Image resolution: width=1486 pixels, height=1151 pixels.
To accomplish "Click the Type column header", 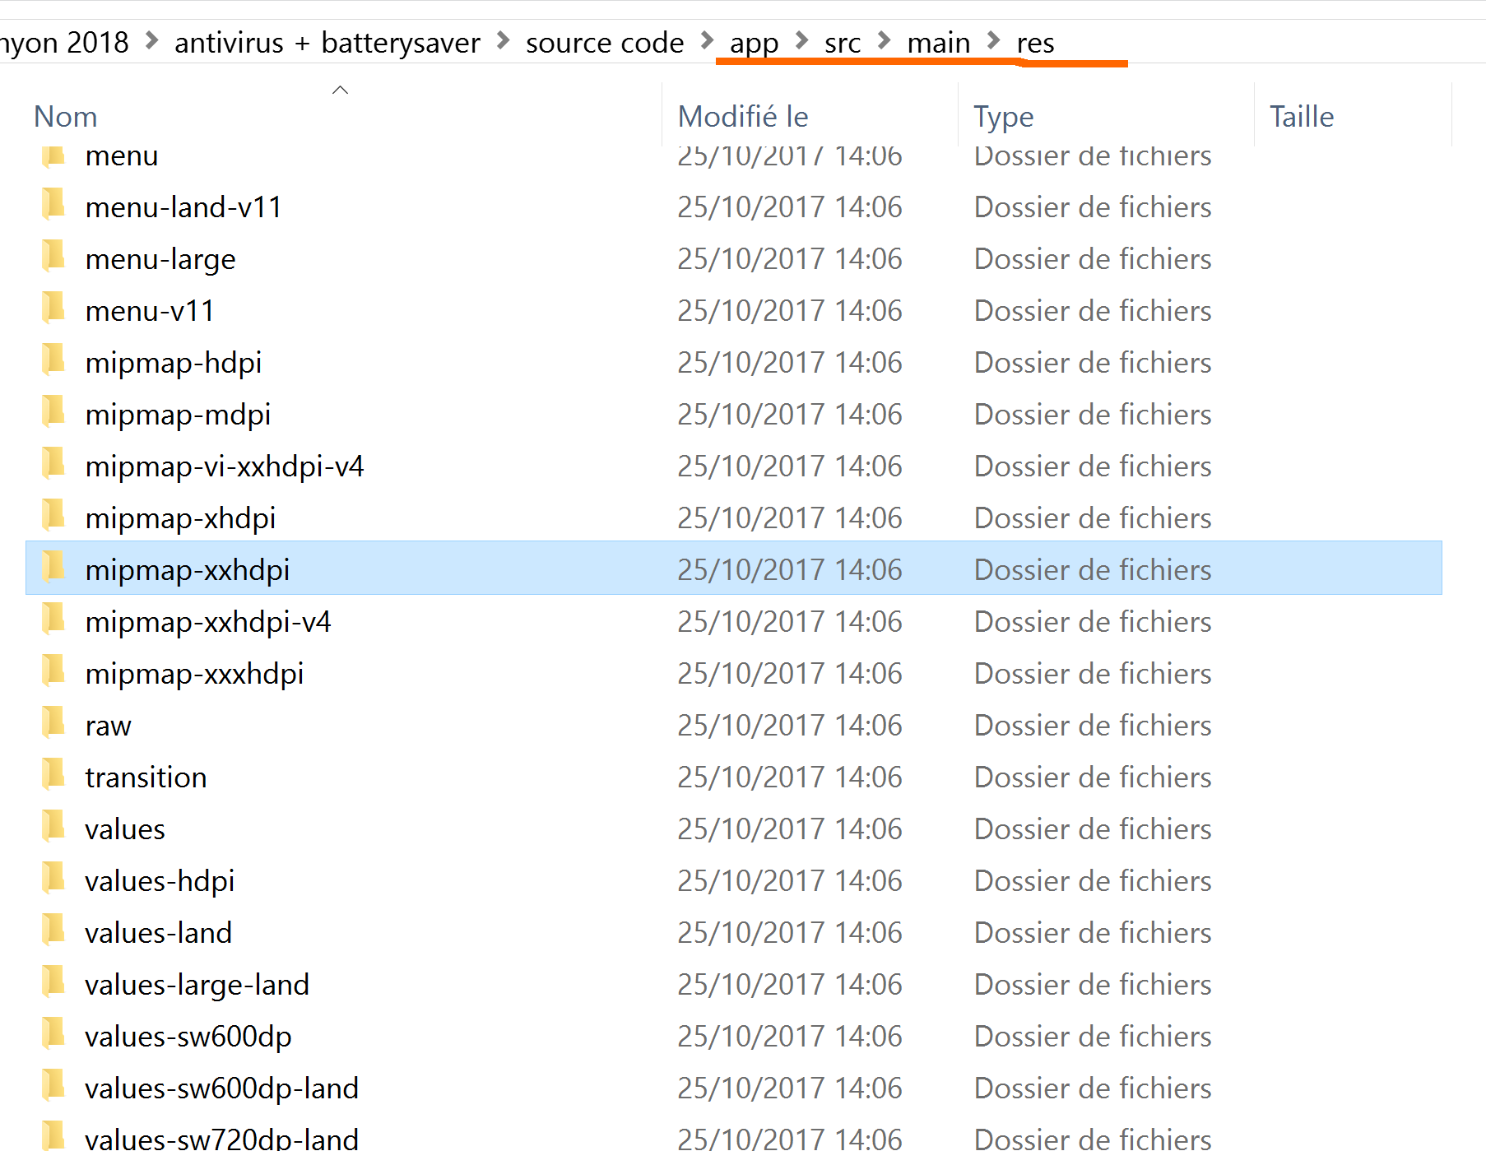I will pyautogui.click(x=1003, y=117).
